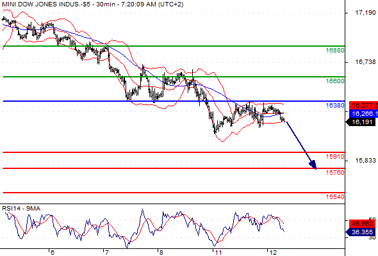
Task: Select the blue 36.355 RSI value tag
Action: [361, 232]
